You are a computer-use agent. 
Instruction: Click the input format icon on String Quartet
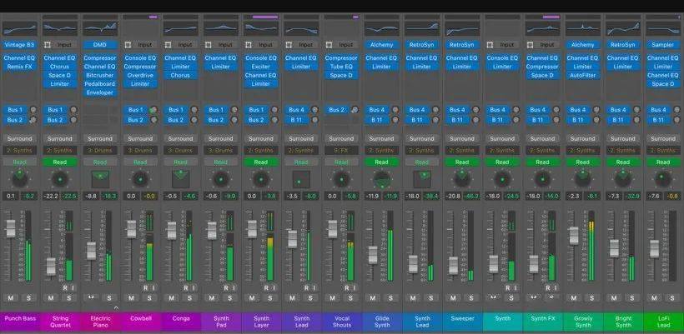[48, 45]
